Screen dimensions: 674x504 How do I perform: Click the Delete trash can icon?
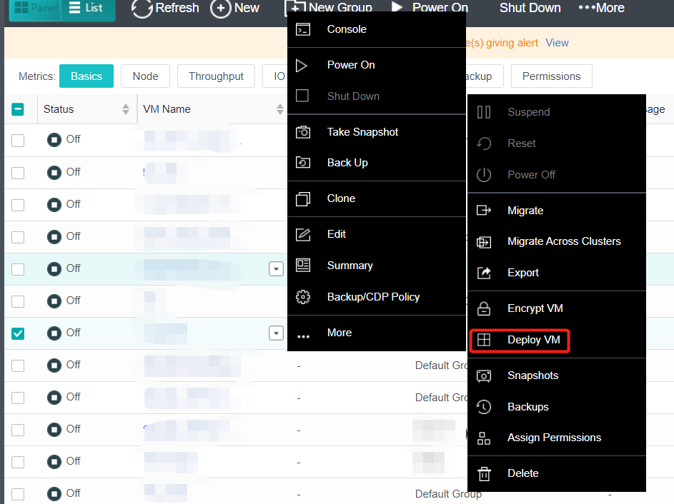484,473
